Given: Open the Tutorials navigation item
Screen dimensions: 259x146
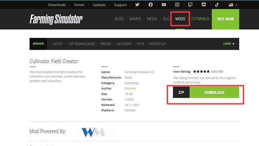Looking at the screenshot, I should click(x=200, y=19).
